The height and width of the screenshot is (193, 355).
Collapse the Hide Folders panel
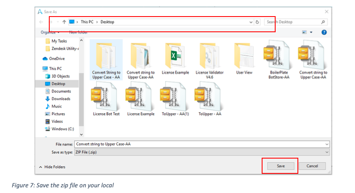click(52, 167)
